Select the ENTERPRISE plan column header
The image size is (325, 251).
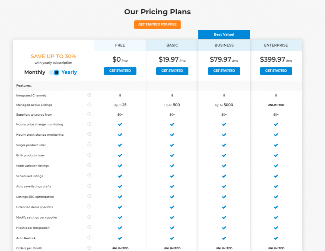coord(276,45)
